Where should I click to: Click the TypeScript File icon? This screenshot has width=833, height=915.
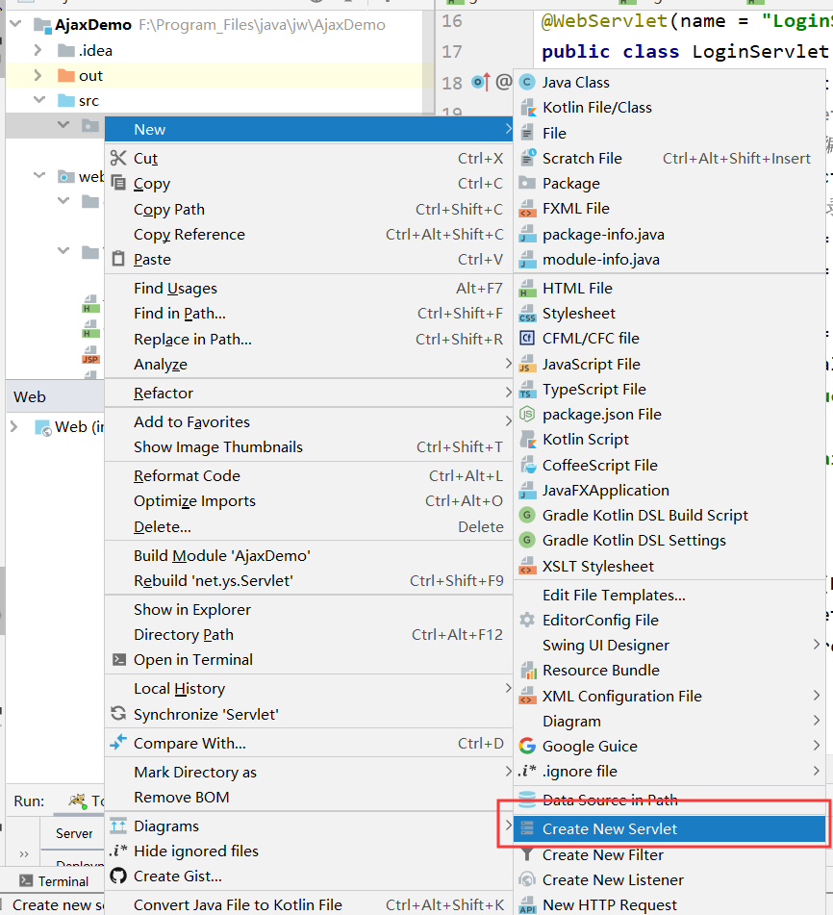coord(527,390)
